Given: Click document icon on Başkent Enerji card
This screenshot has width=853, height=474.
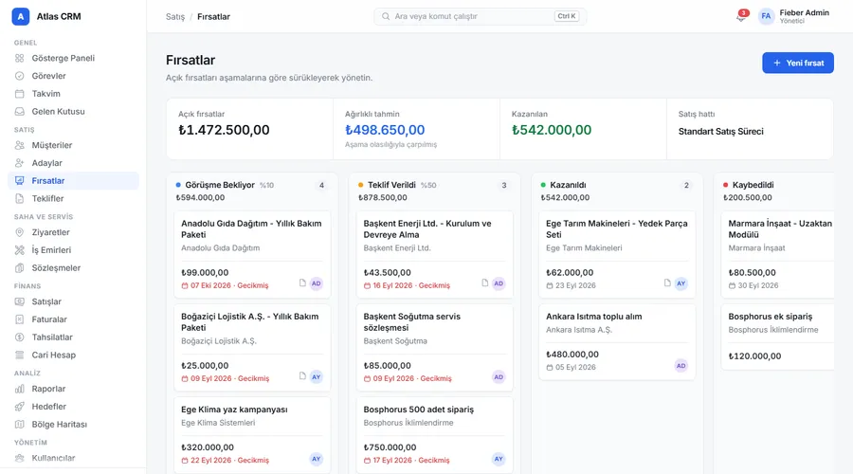Looking at the screenshot, I should click(x=484, y=283).
